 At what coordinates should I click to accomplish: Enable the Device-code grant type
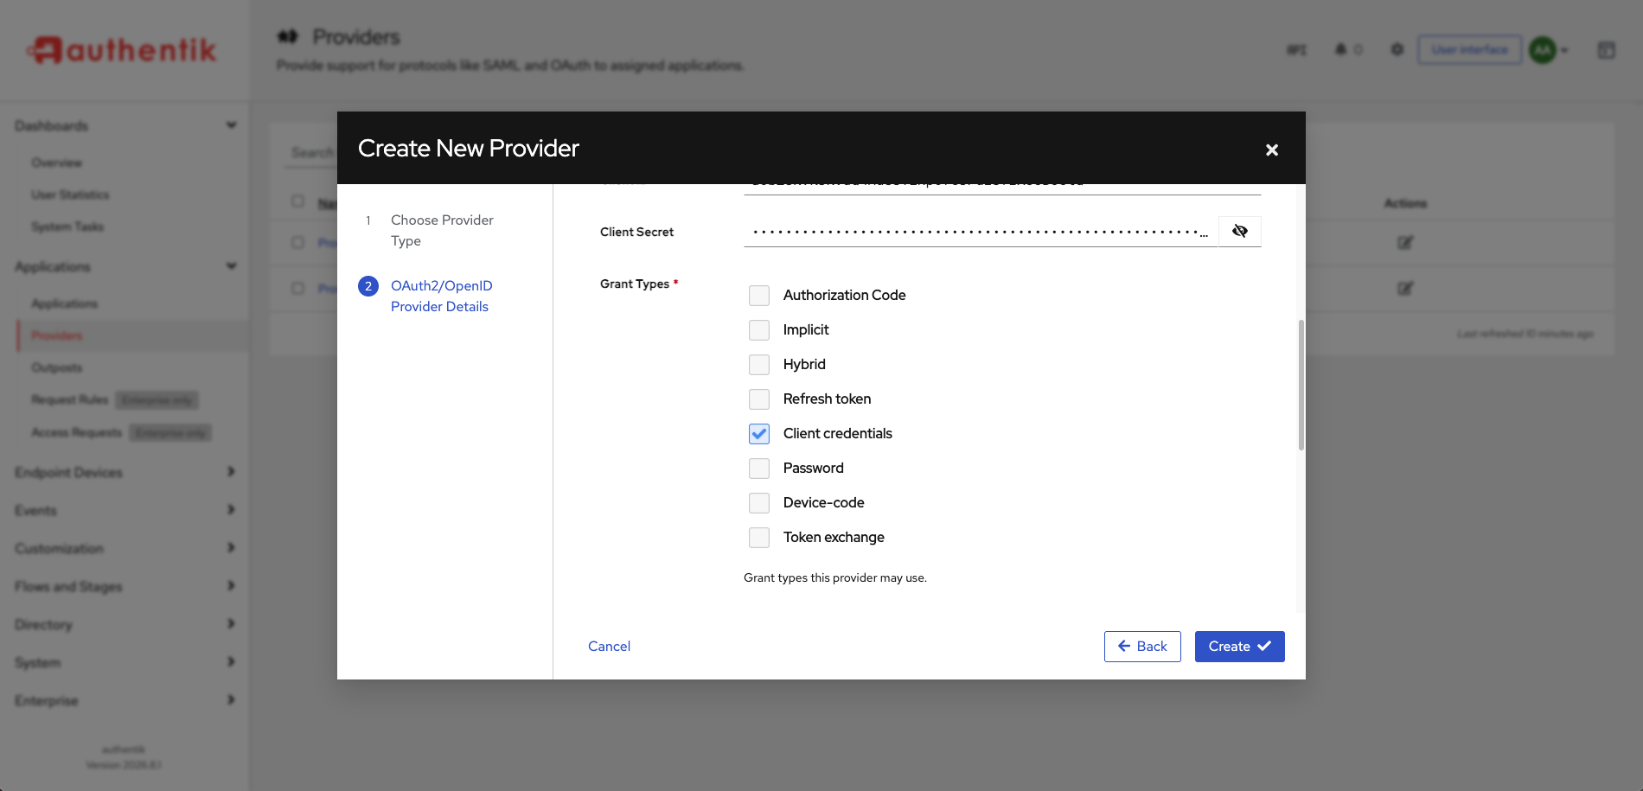click(x=759, y=503)
